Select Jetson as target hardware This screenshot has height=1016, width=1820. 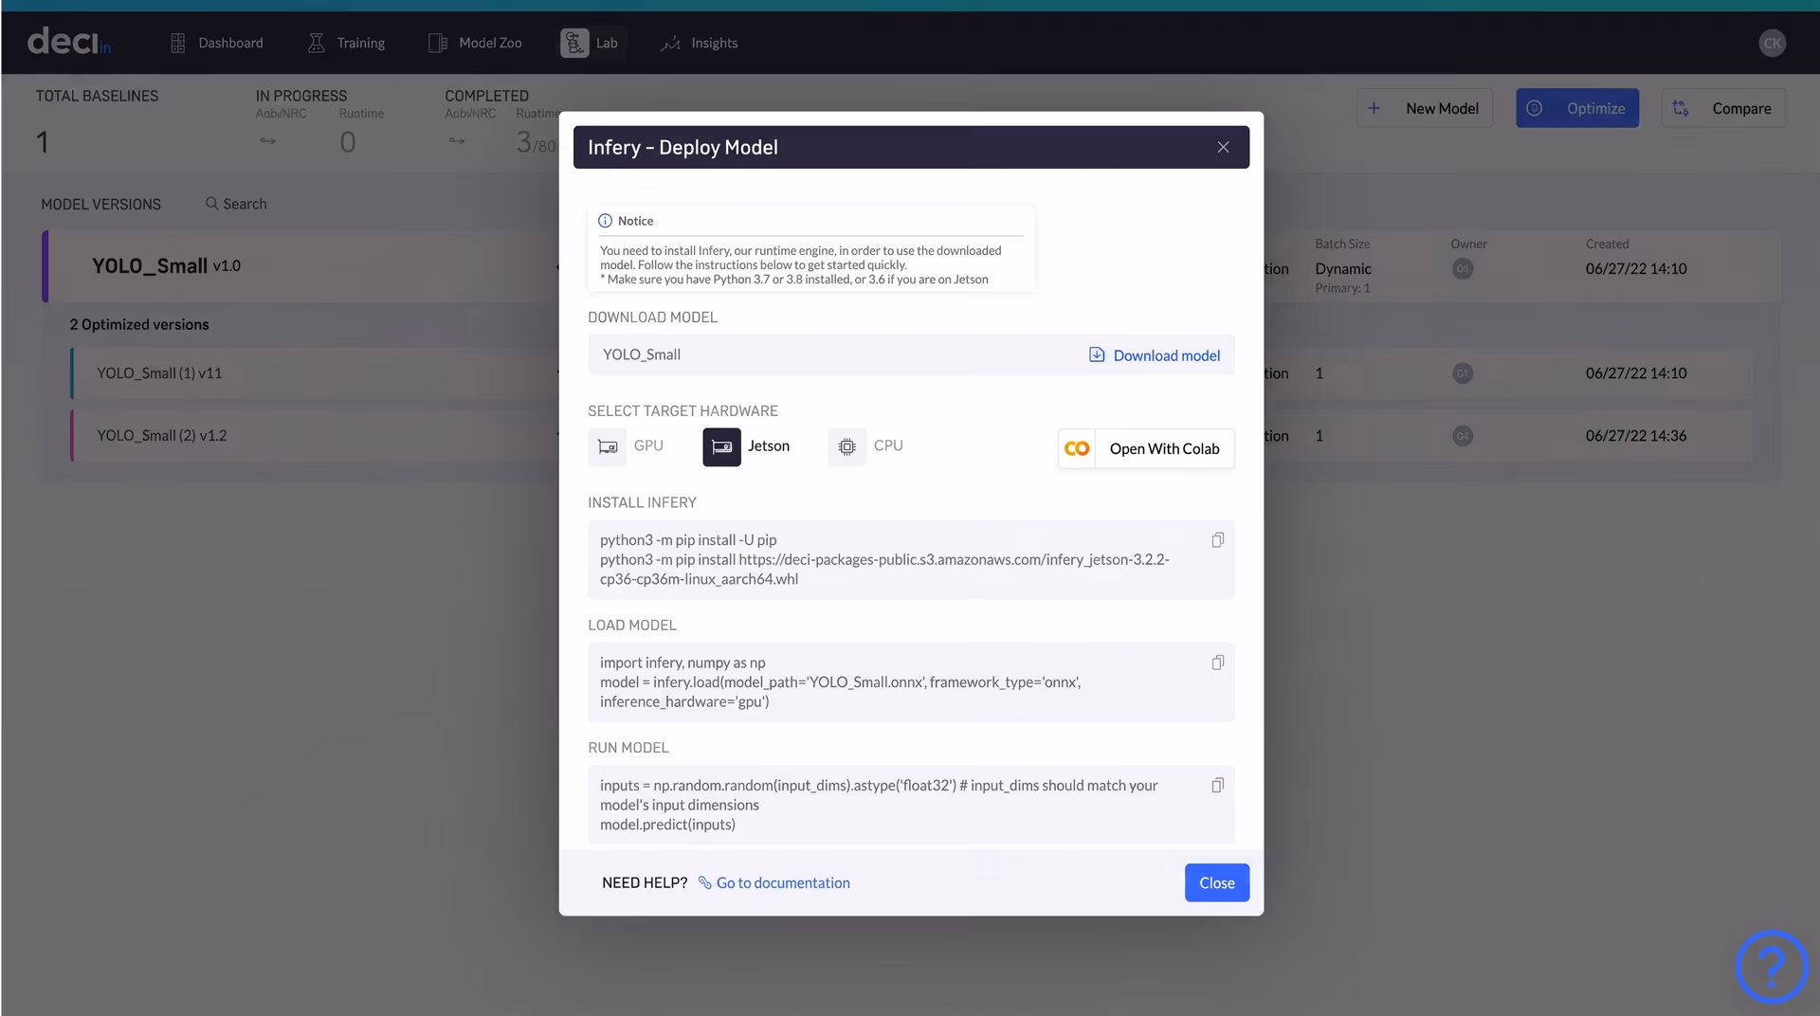pos(747,446)
